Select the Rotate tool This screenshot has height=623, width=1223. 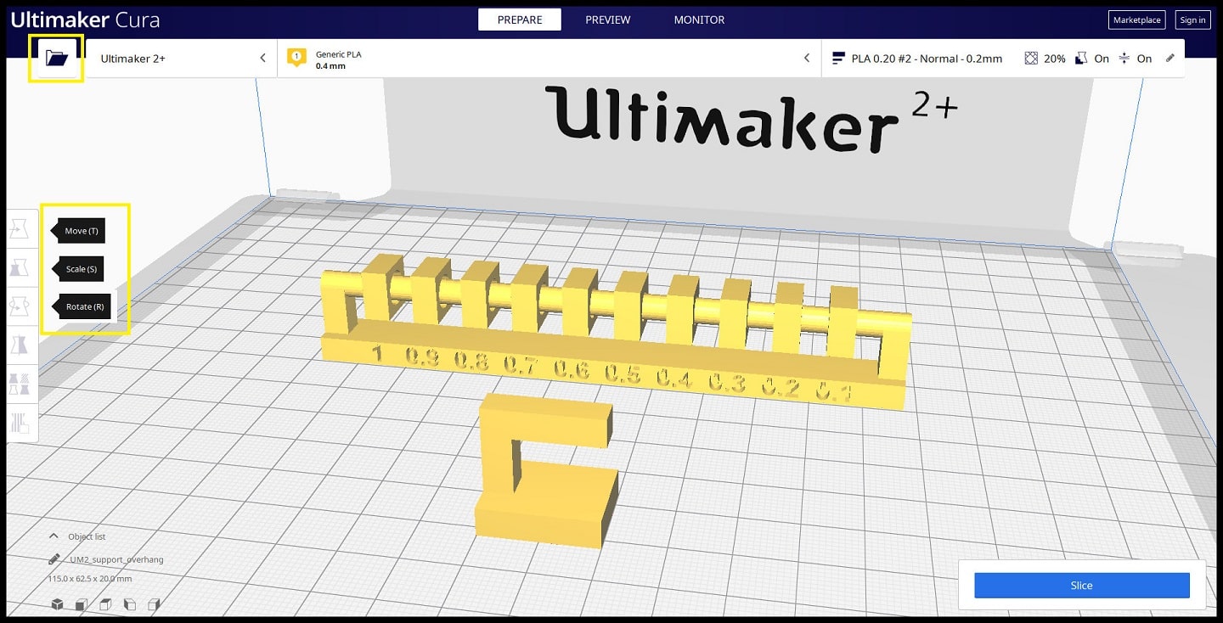click(20, 306)
